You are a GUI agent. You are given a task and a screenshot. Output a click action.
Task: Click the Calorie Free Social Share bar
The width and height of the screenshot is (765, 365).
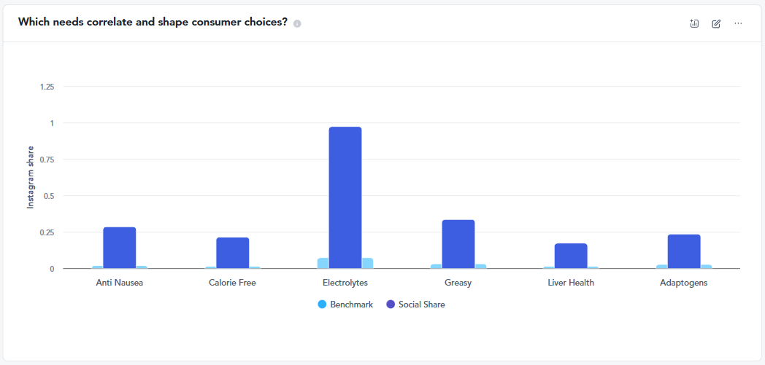point(232,253)
